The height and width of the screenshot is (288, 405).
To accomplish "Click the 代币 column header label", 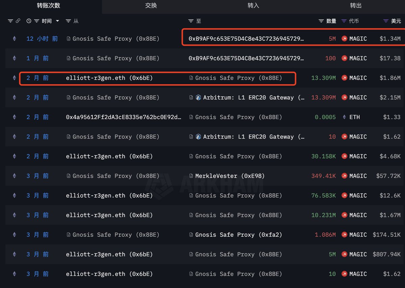I will tap(354, 21).
